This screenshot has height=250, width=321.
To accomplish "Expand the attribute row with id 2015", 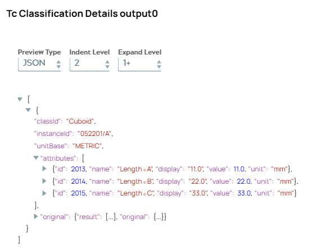I will click(x=44, y=193).
